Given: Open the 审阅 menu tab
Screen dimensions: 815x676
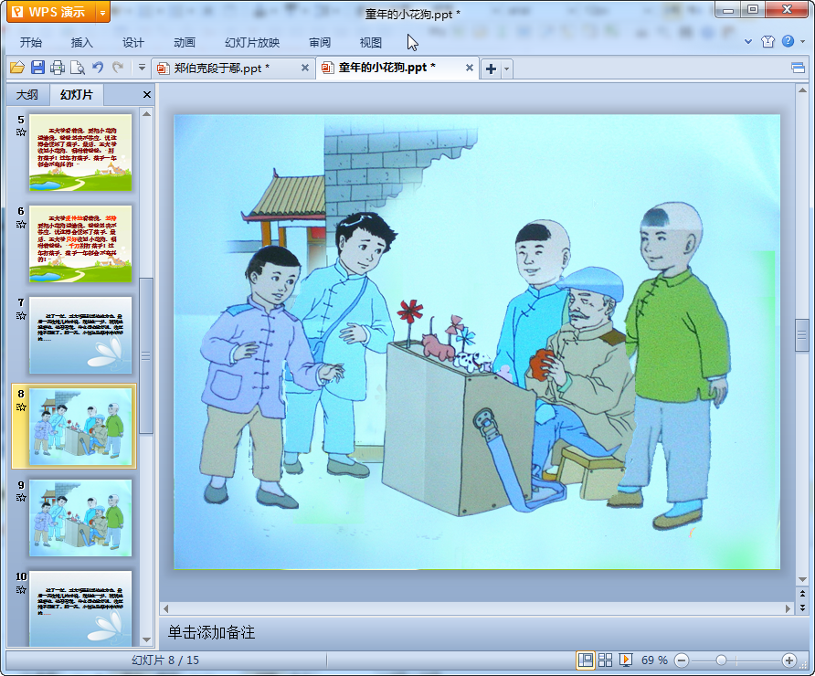Looking at the screenshot, I should tap(320, 43).
